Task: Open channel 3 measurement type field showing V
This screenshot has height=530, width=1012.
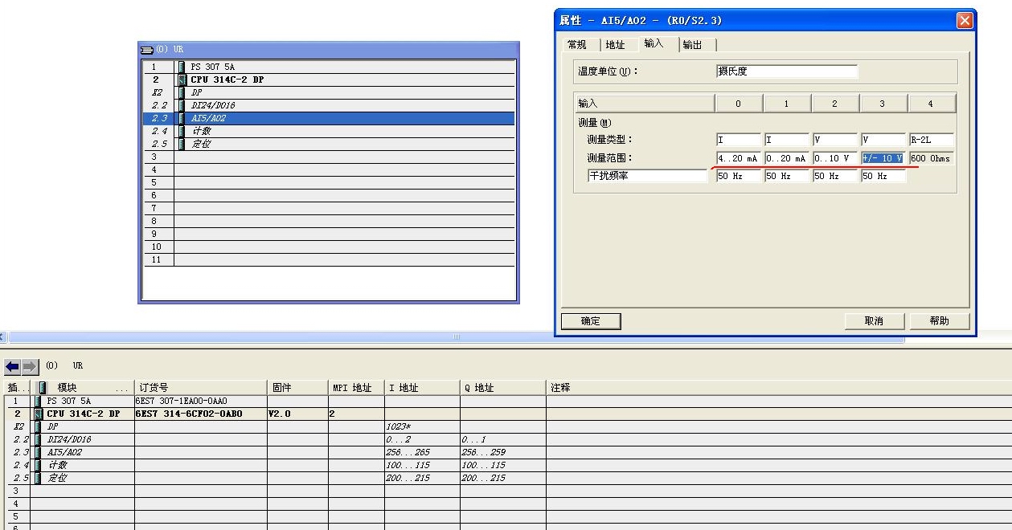Action: click(x=883, y=140)
